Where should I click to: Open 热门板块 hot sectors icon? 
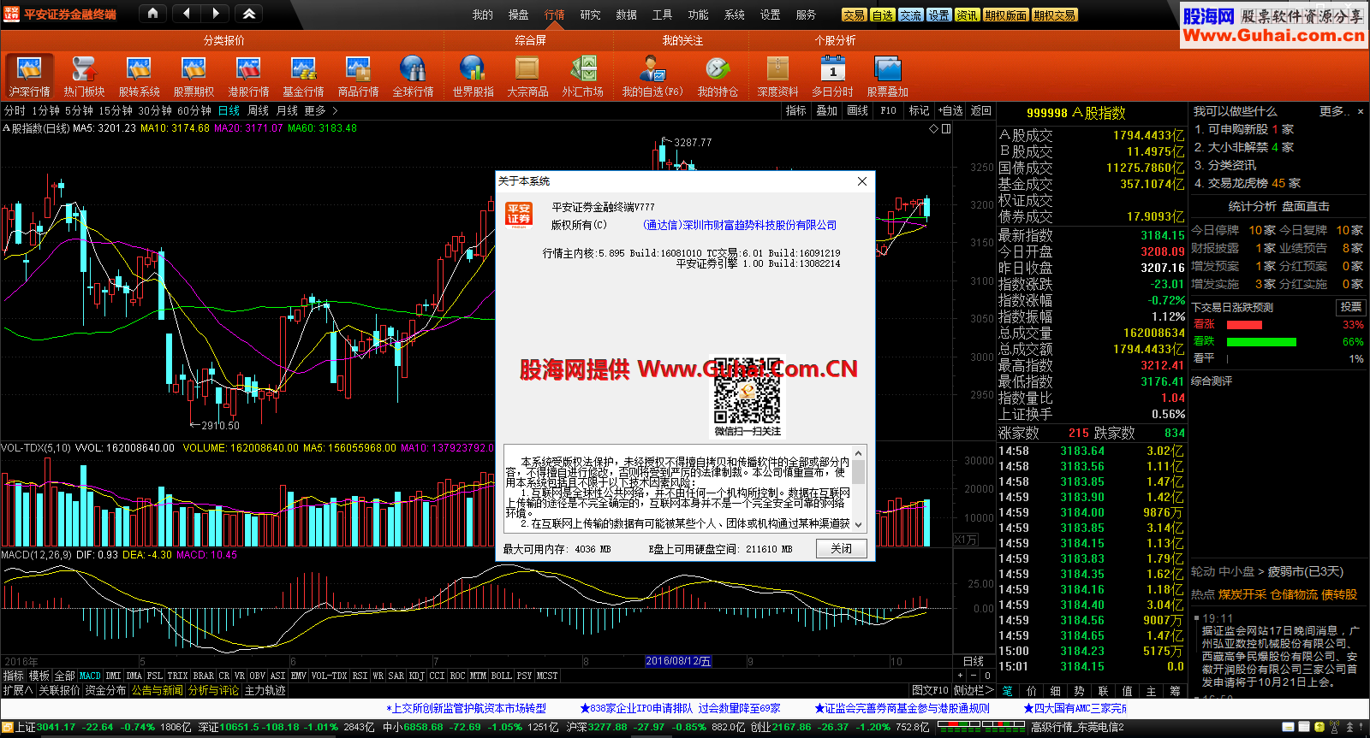pos(84,76)
